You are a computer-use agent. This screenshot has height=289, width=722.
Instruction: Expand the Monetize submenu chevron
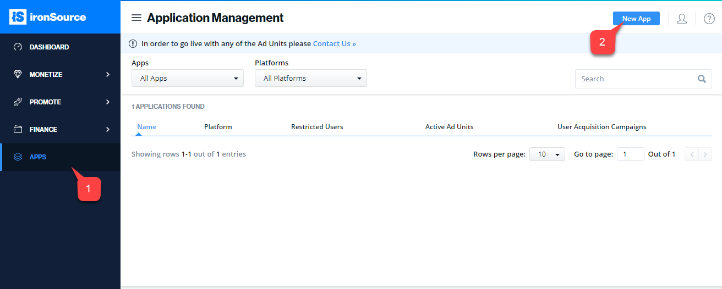coord(108,75)
